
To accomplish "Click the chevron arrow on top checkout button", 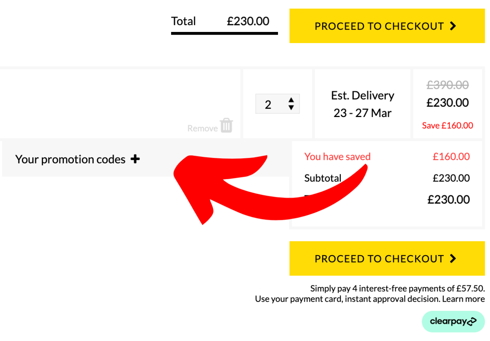I will click(453, 26).
